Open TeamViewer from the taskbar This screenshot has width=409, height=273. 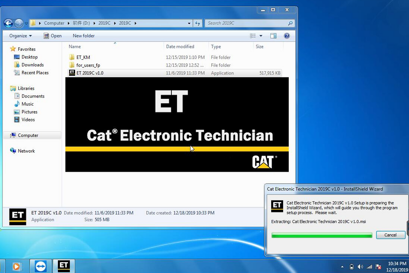41,266
